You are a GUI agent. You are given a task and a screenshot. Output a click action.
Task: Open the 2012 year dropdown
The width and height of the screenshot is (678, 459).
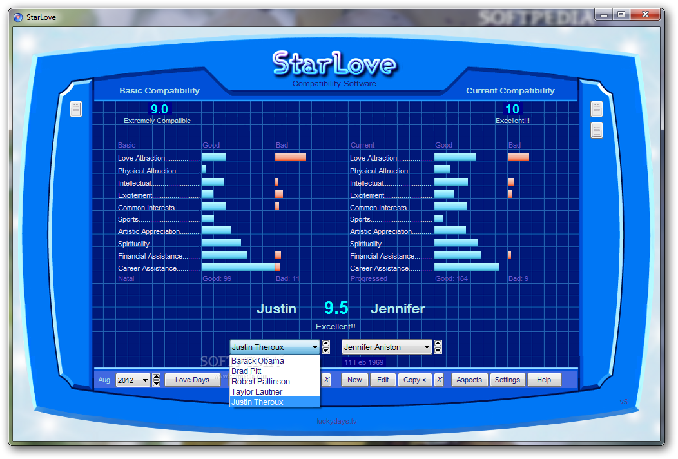click(145, 380)
